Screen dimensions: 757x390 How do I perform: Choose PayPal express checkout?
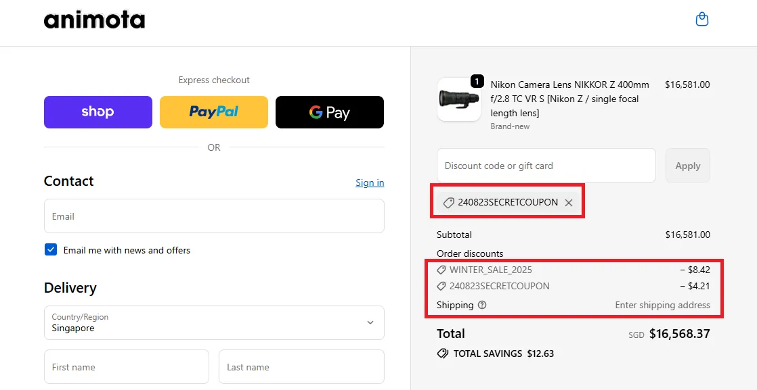click(x=214, y=112)
